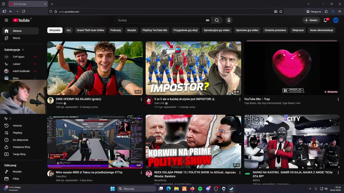Open a new browser tab
Viewport: 344px width, 193px height.
[52, 4]
